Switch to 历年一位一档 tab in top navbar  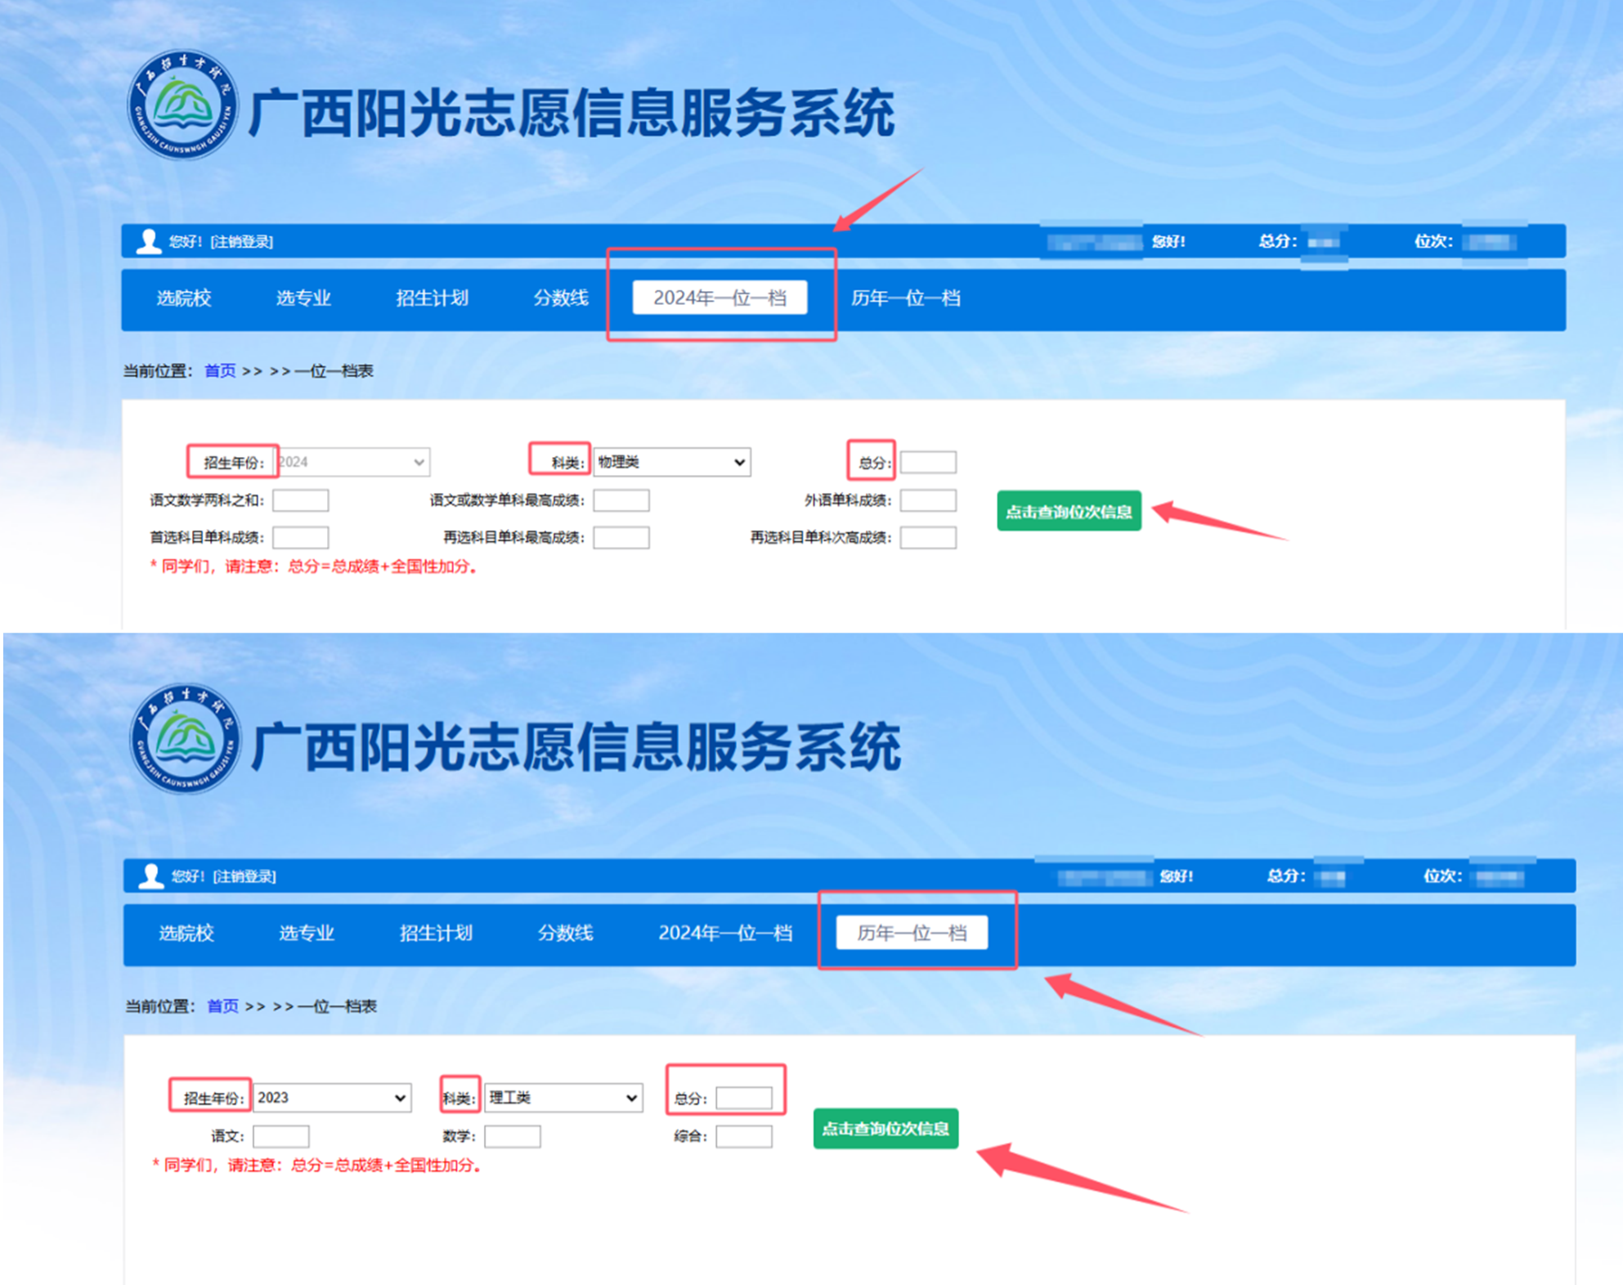click(905, 298)
